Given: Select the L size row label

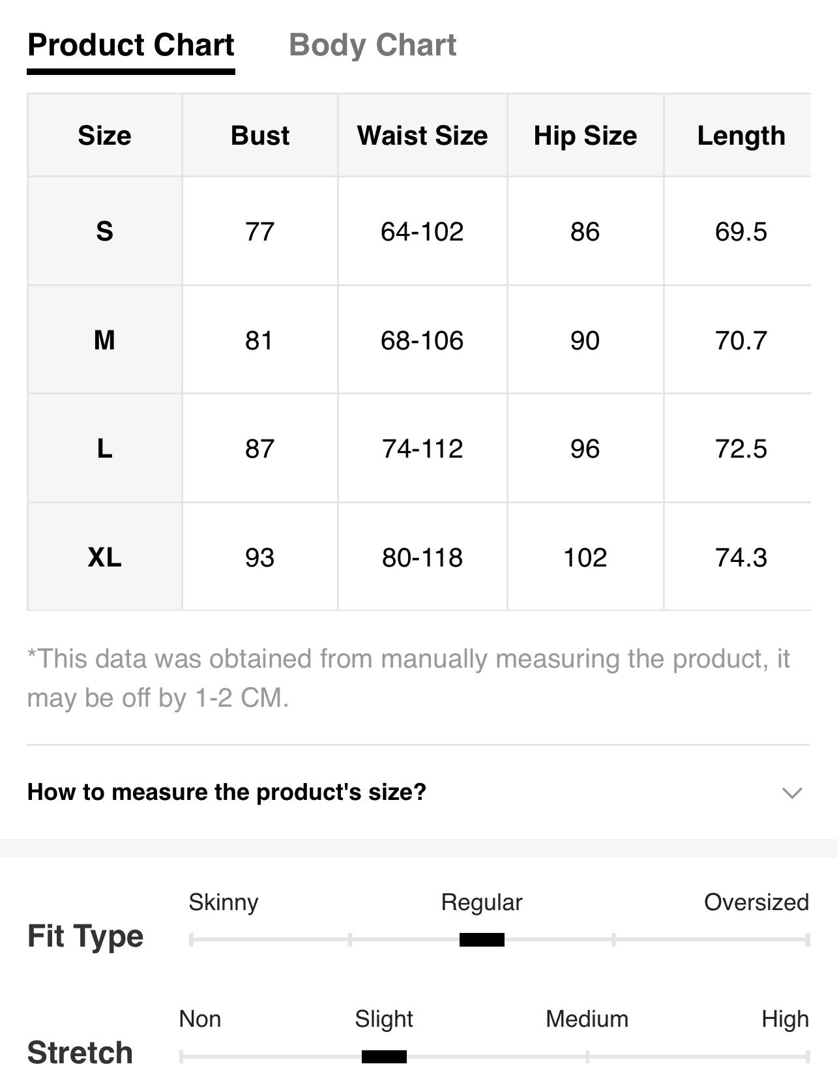Looking at the screenshot, I should 104,449.
